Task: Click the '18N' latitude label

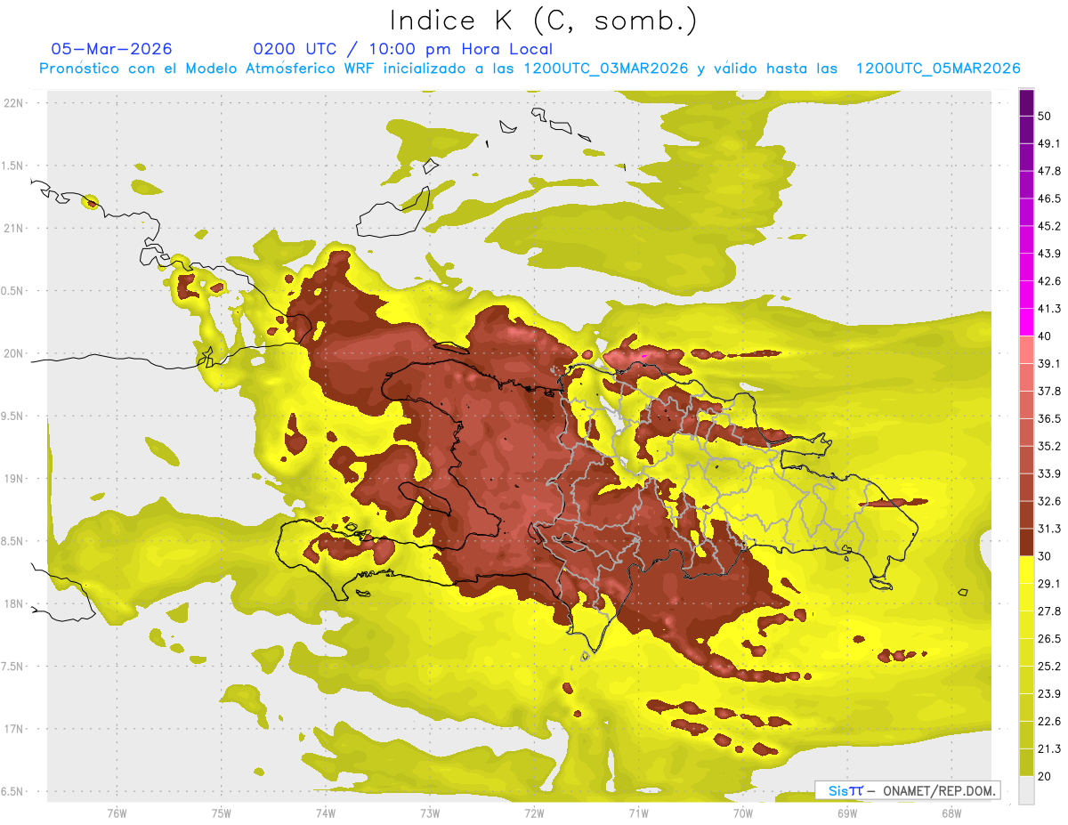Action: tap(13, 603)
